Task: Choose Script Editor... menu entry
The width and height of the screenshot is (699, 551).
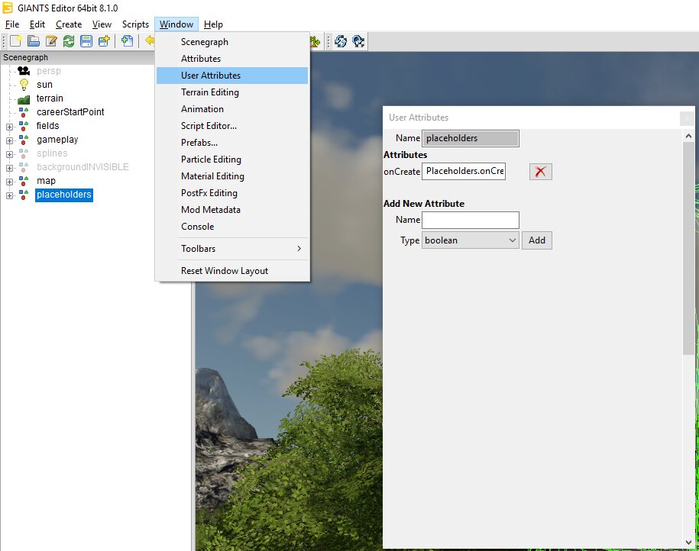Action: pyautogui.click(x=209, y=126)
